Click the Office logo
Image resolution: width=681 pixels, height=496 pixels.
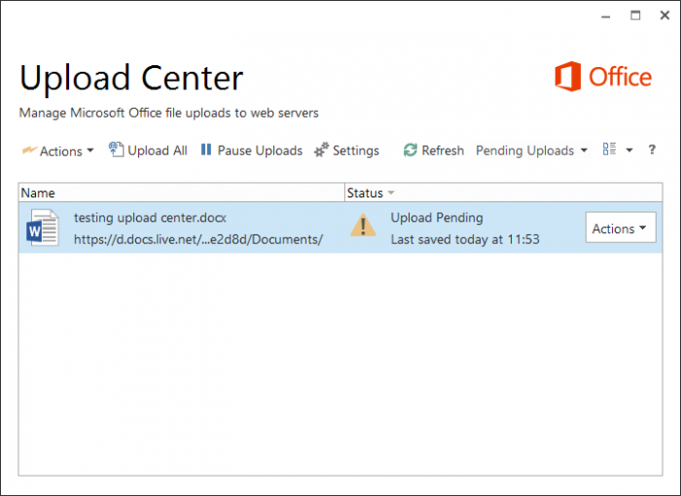pos(603,77)
